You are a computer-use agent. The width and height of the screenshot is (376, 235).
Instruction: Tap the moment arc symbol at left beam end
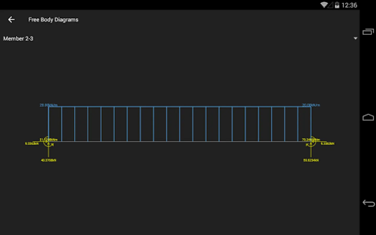(48, 142)
